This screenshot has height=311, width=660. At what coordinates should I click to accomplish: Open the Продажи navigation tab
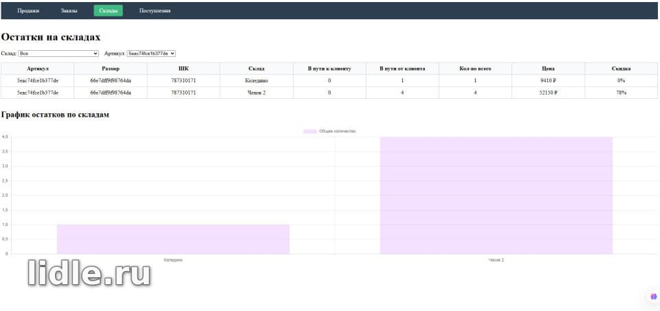[x=28, y=11]
